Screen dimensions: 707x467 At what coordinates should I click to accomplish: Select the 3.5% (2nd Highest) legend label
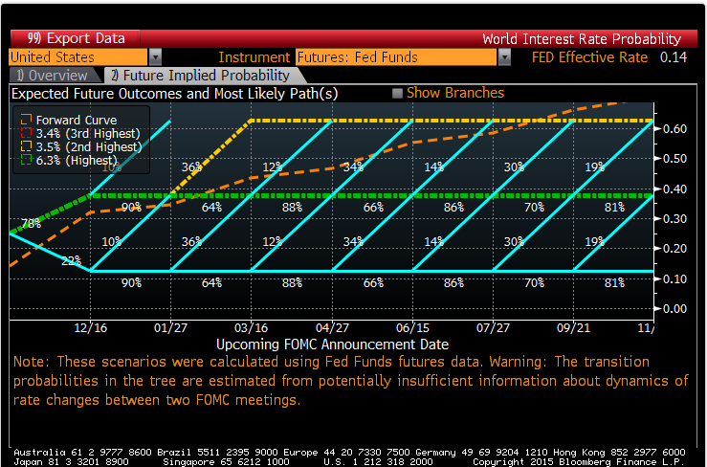click(x=89, y=147)
